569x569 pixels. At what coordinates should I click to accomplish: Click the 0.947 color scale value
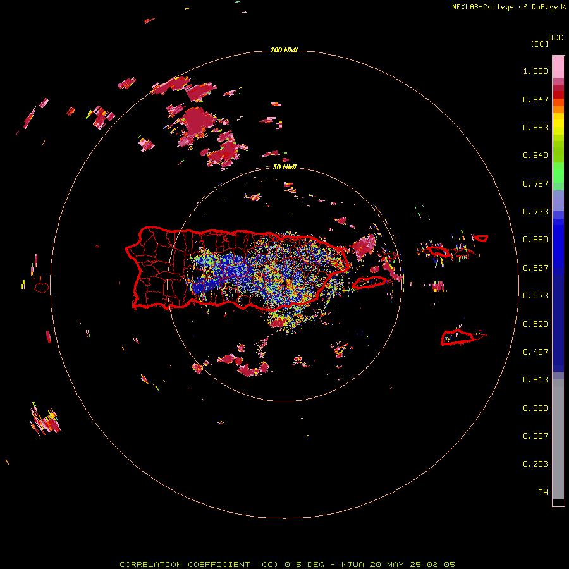[x=535, y=99]
